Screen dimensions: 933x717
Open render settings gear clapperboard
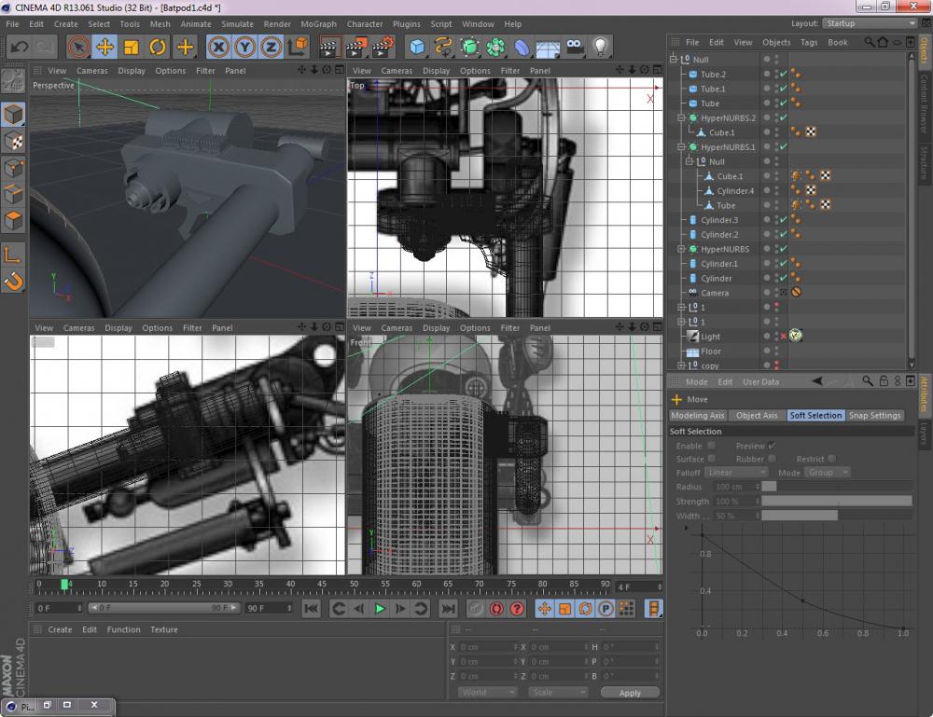click(383, 47)
